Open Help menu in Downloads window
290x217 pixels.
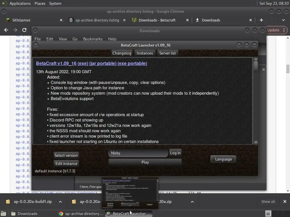[112, 39]
